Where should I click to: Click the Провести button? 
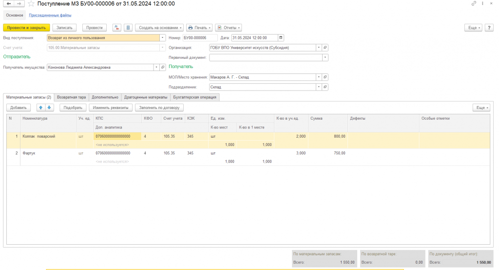[x=94, y=28]
